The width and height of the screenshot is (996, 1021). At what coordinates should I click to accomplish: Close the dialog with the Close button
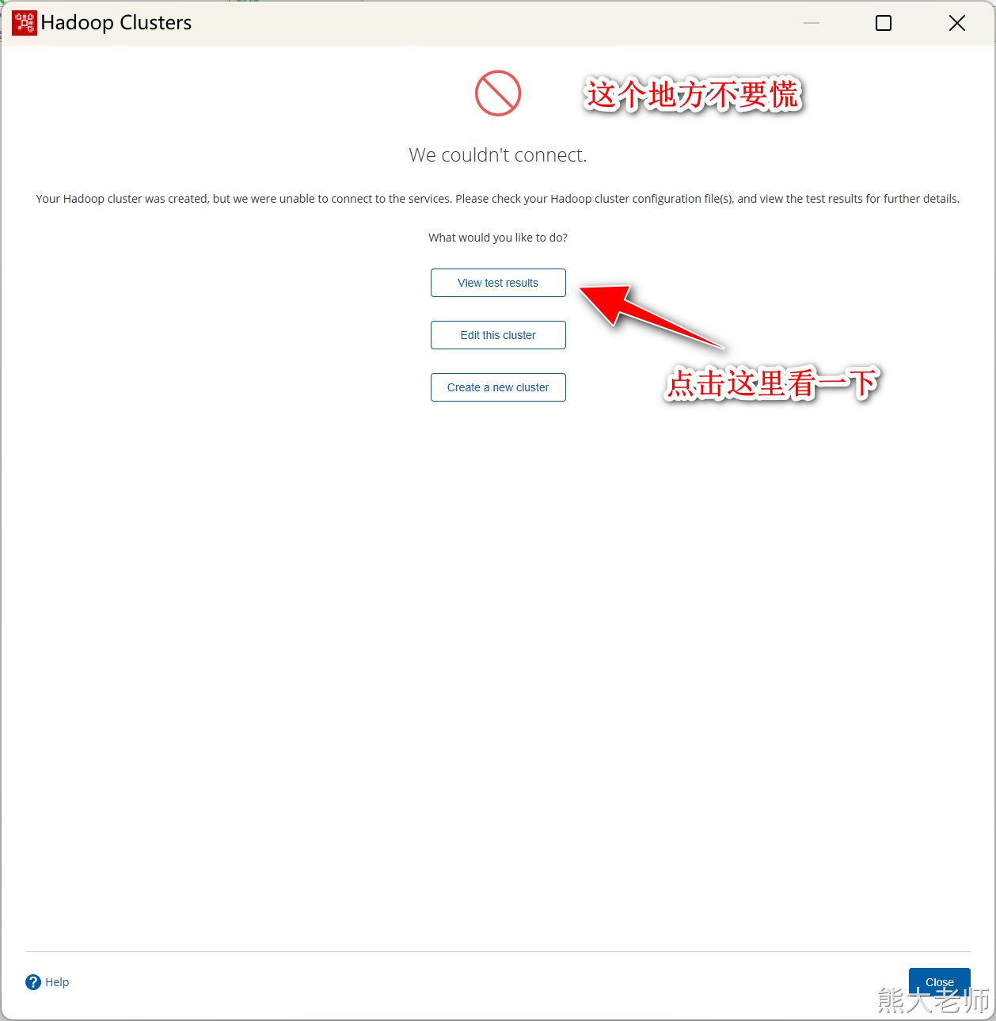pyautogui.click(x=939, y=981)
